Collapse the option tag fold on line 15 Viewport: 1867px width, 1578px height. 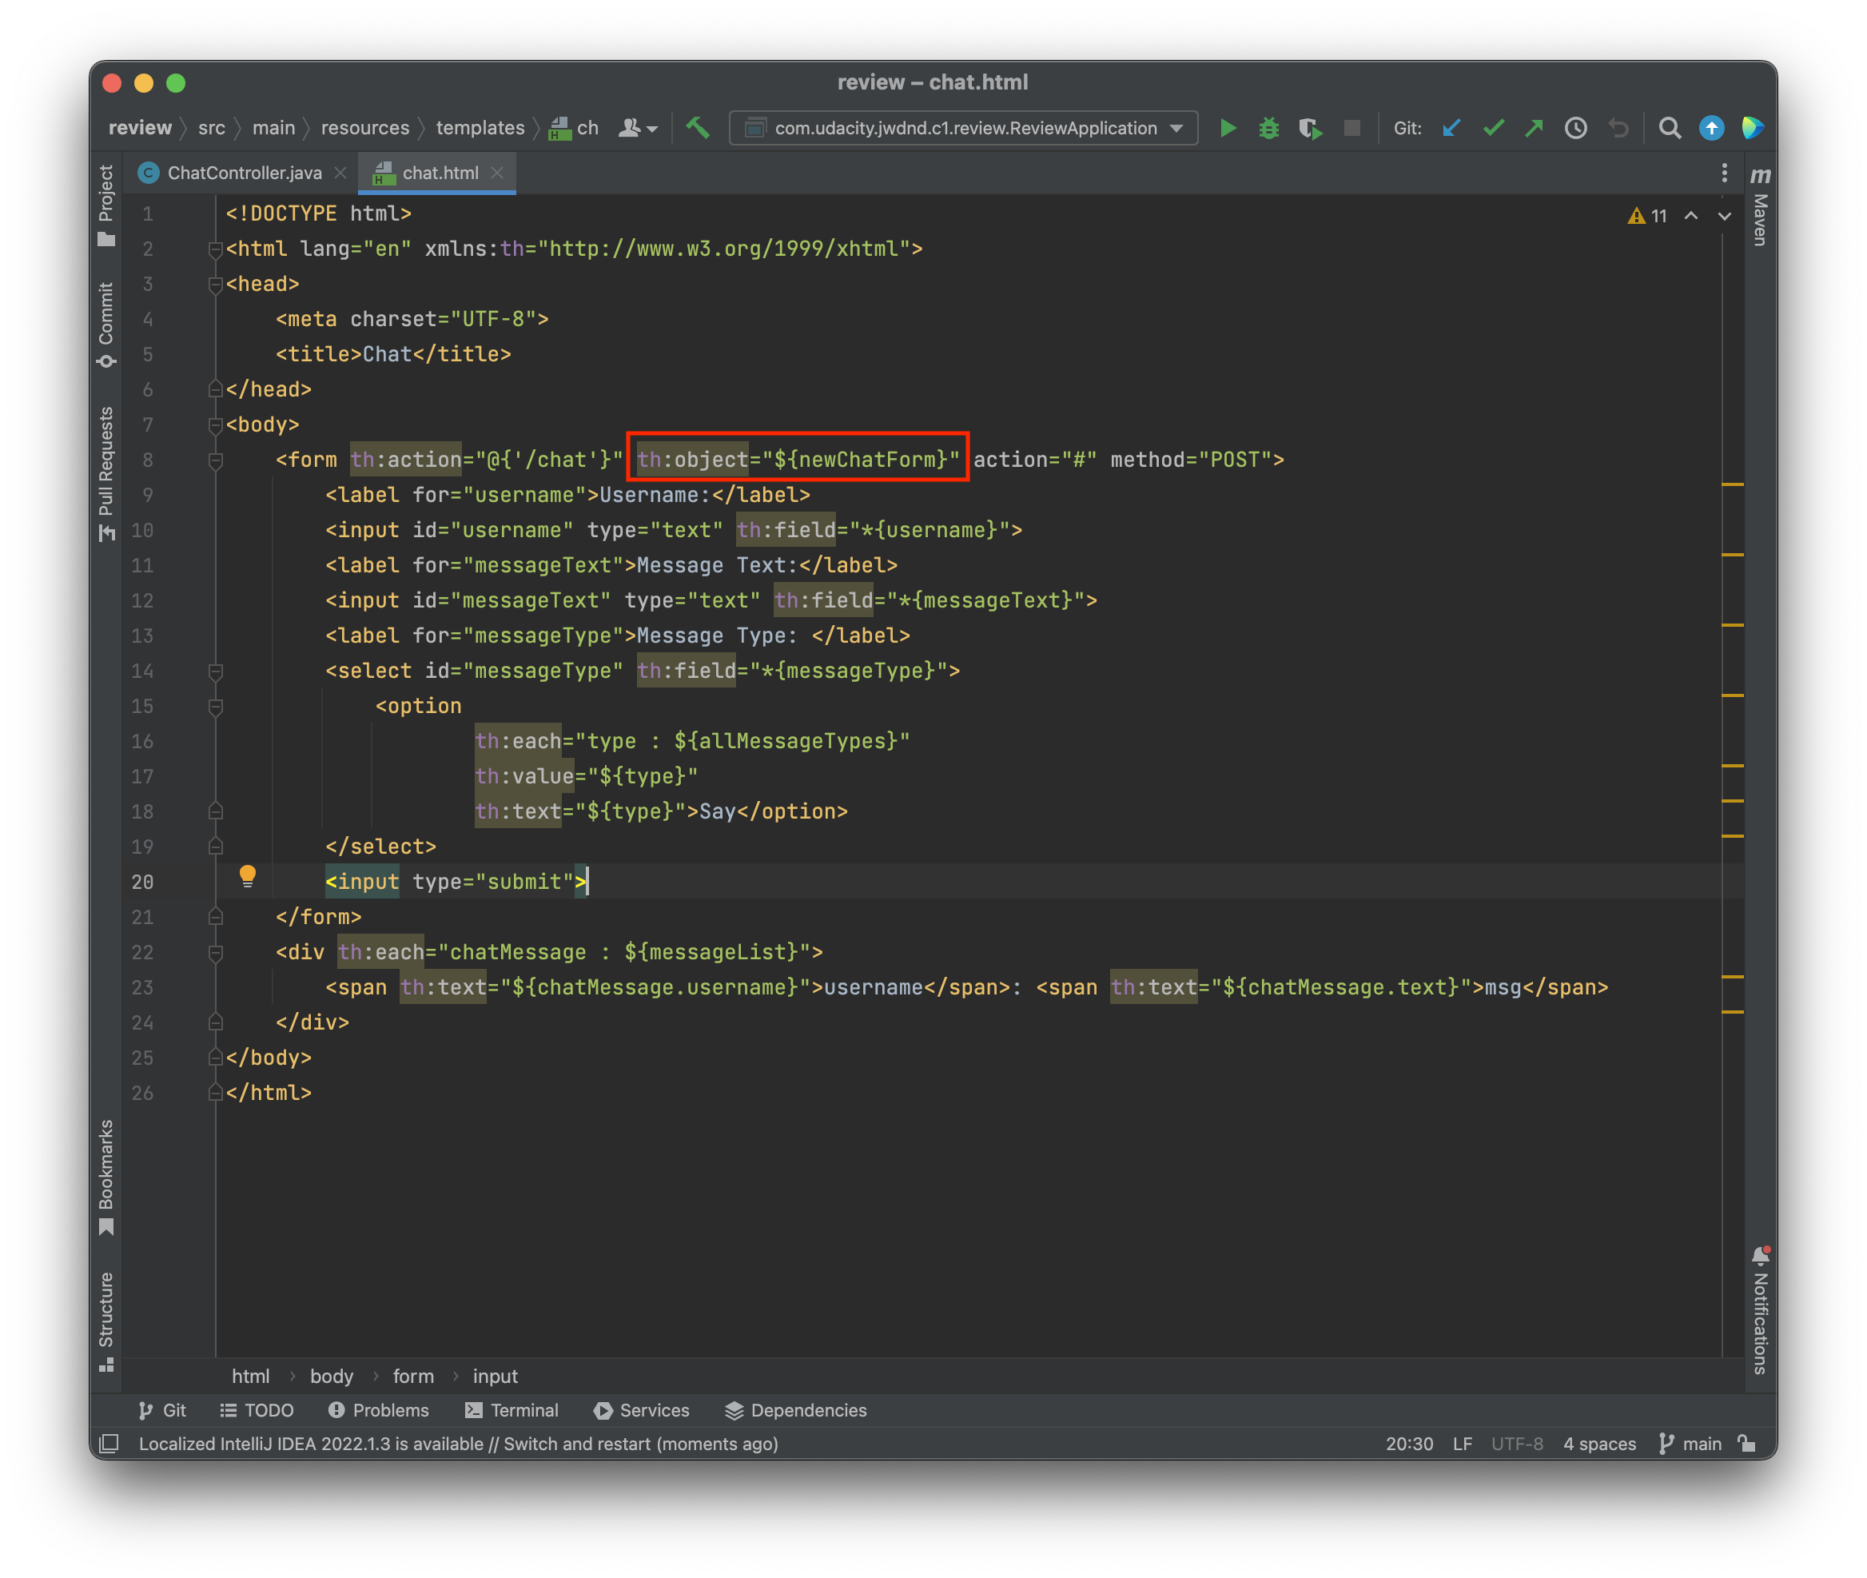click(216, 707)
